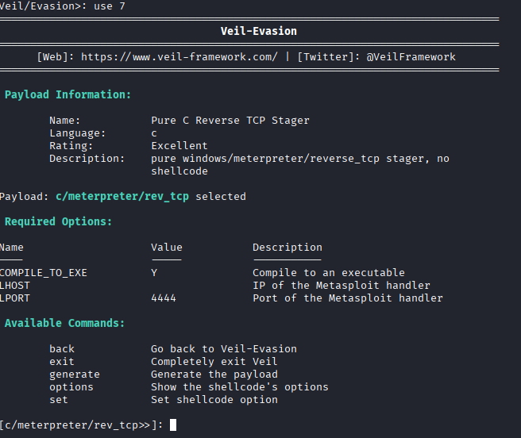Click the LPORT value 4444
Image resolution: width=521 pixels, height=438 pixels.
coord(164,298)
